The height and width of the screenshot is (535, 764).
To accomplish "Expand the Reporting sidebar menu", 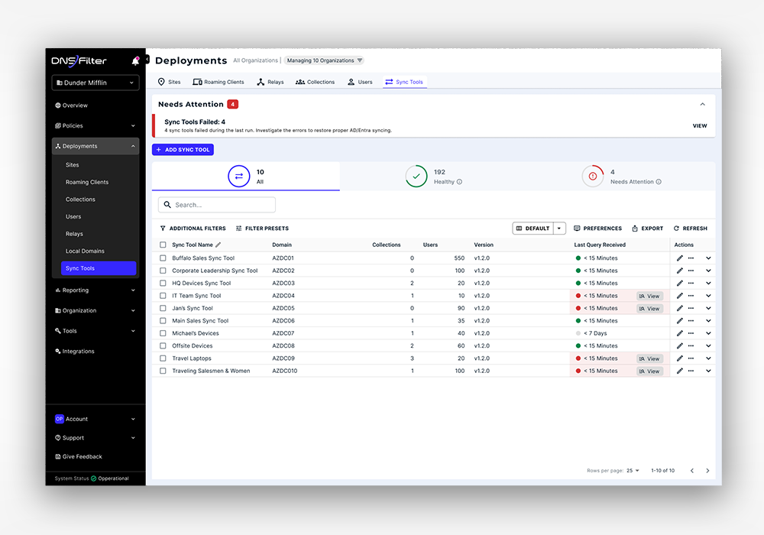I will click(x=95, y=290).
